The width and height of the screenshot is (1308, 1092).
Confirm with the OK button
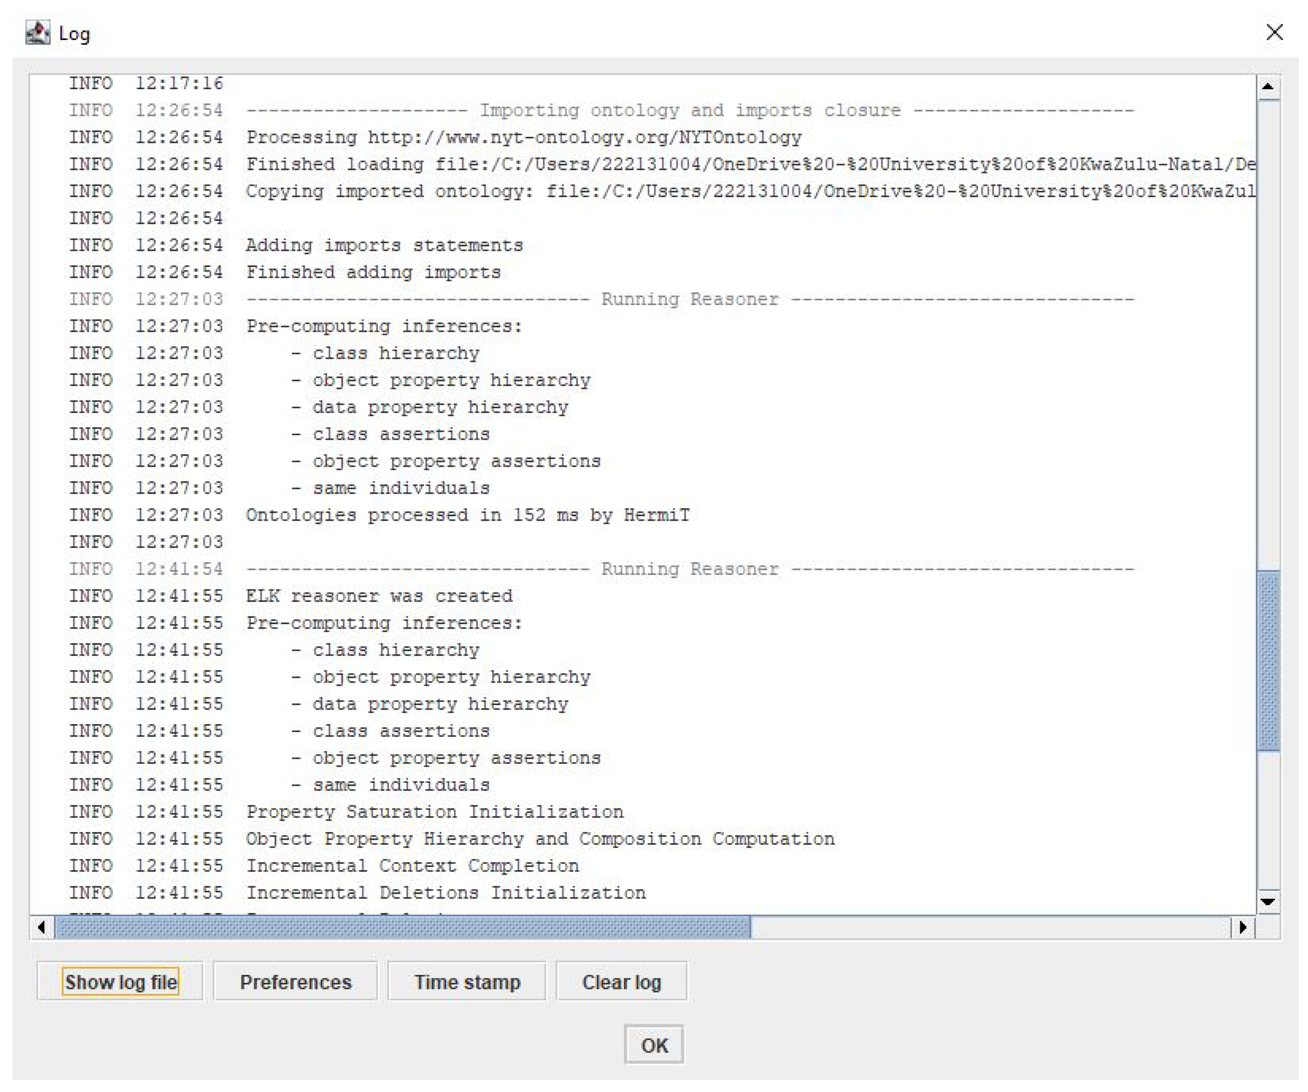click(x=653, y=1045)
